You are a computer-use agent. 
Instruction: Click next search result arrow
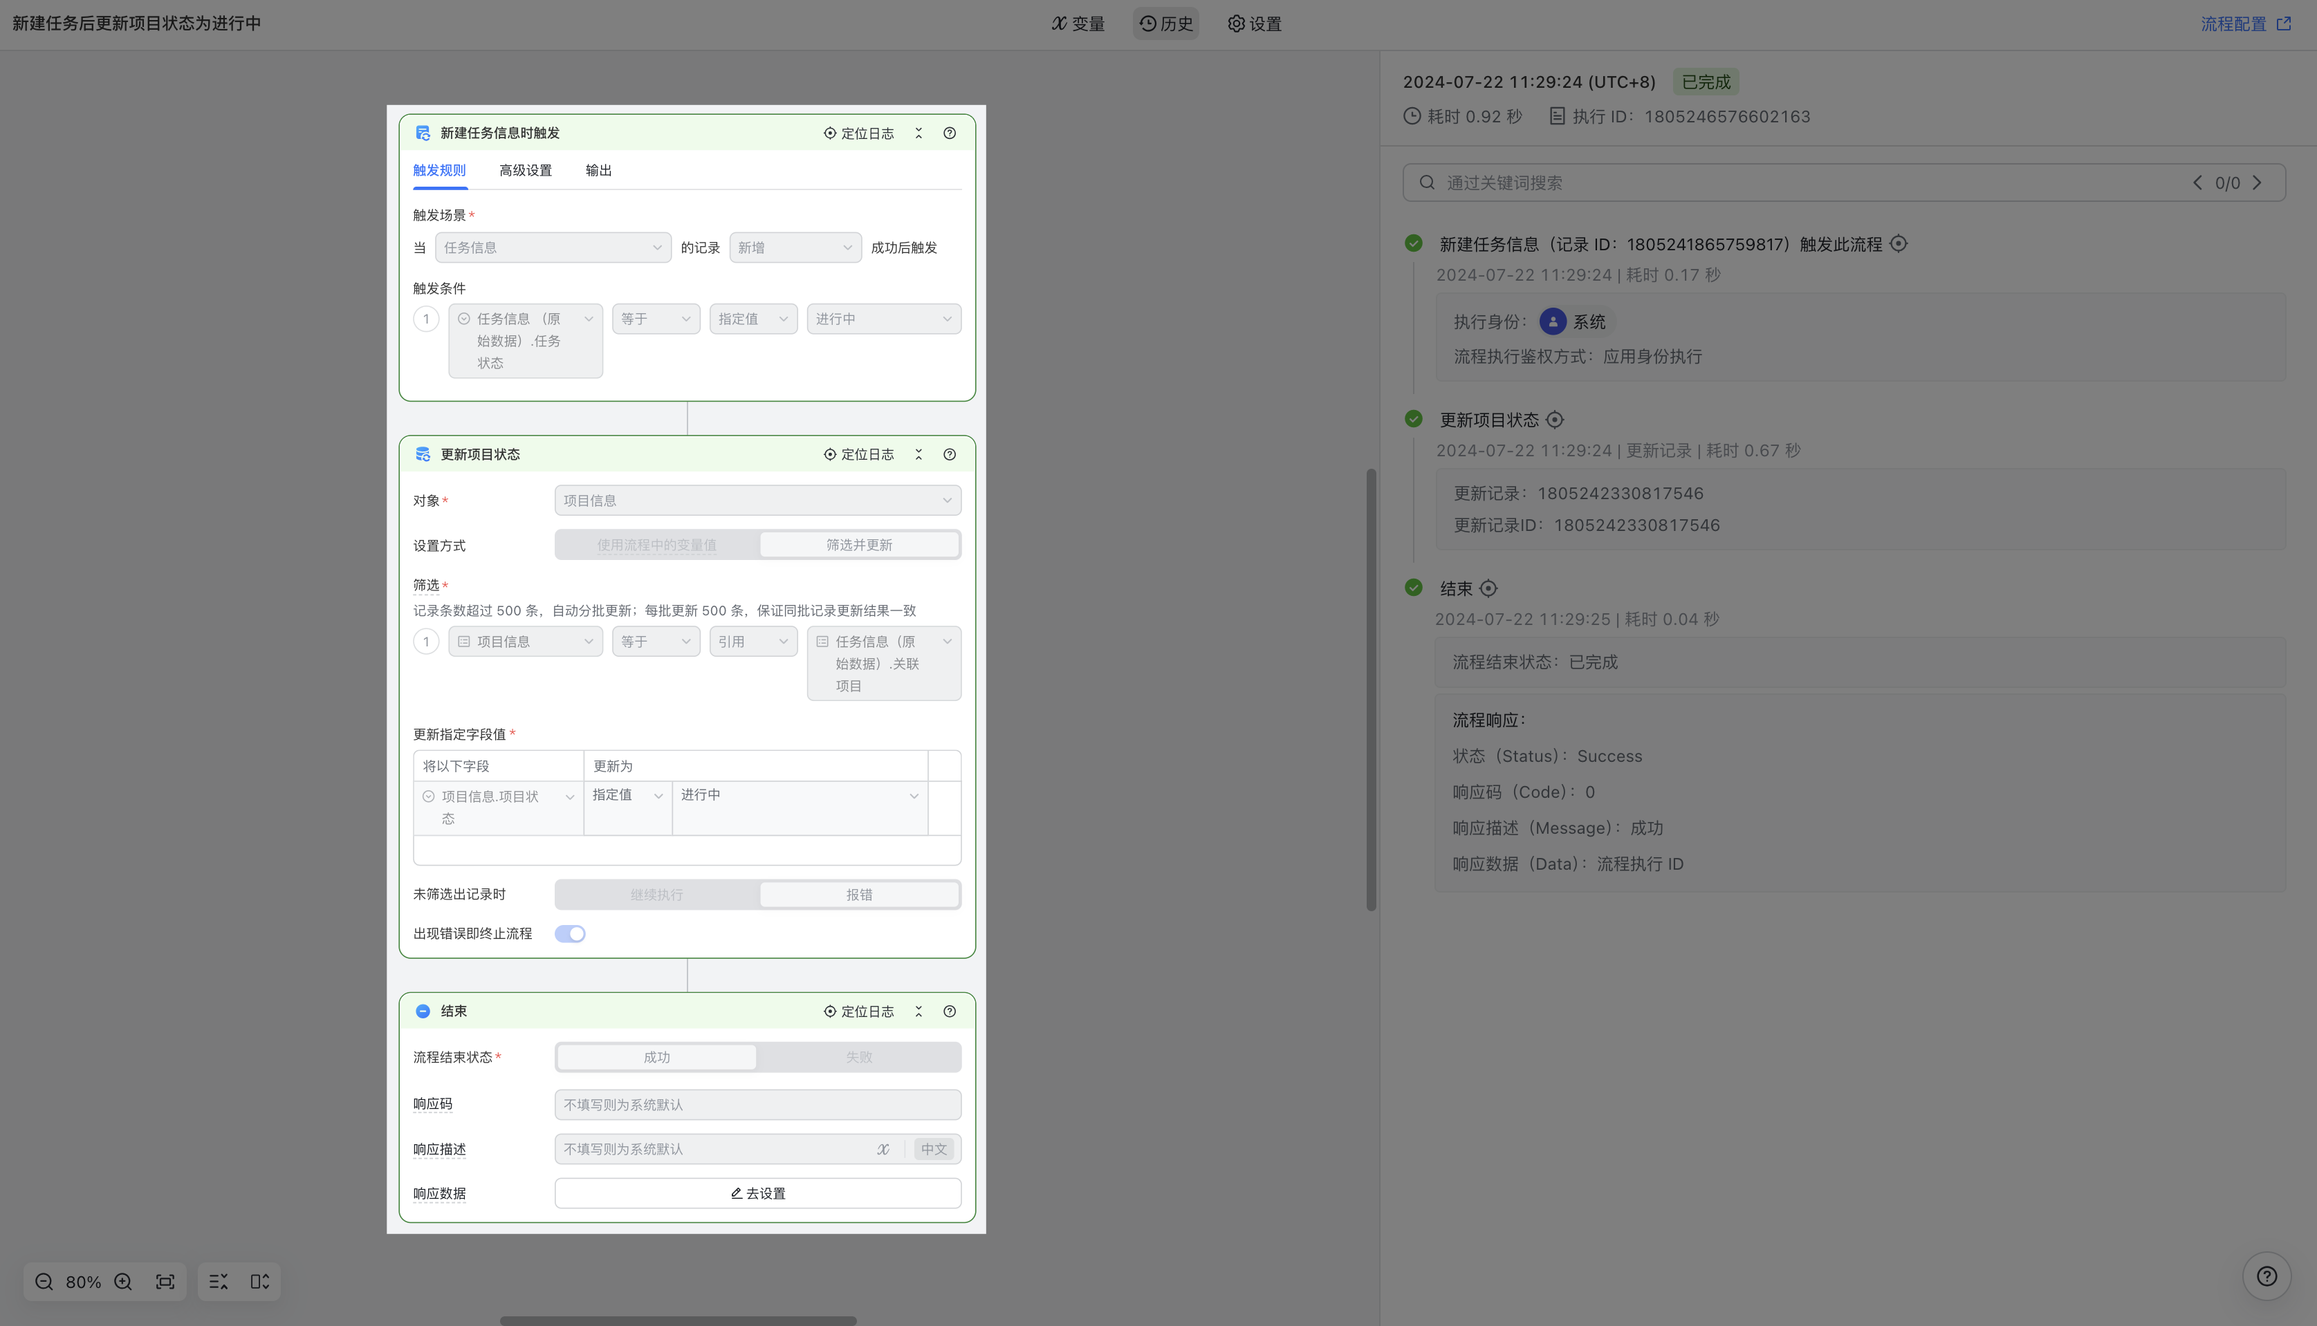(2258, 183)
